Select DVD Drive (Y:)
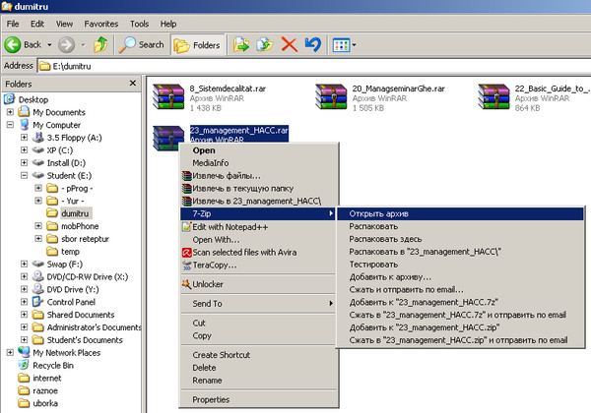The width and height of the screenshot is (591, 413). pos(73,290)
